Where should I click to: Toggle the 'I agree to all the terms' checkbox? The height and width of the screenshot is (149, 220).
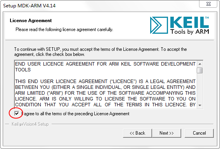(x=17, y=113)
